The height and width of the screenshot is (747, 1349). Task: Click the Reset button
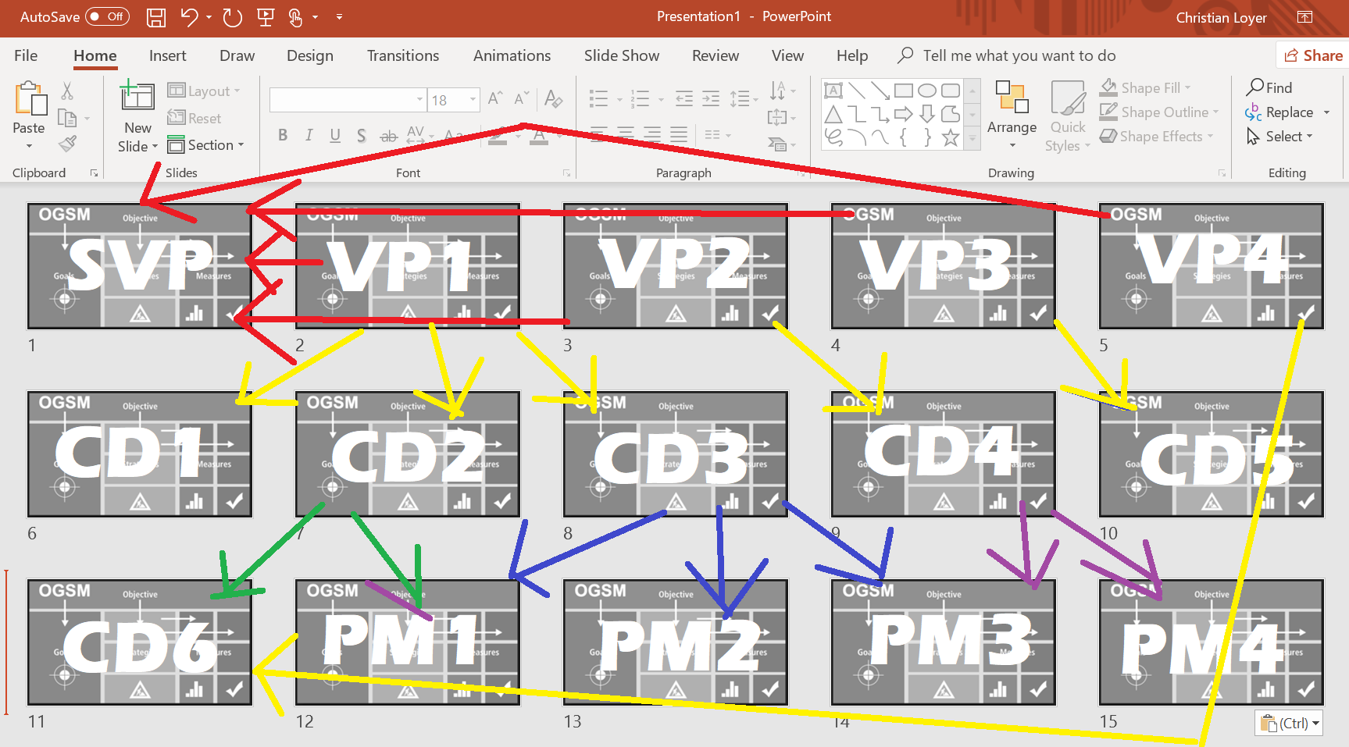coord(194,118)
